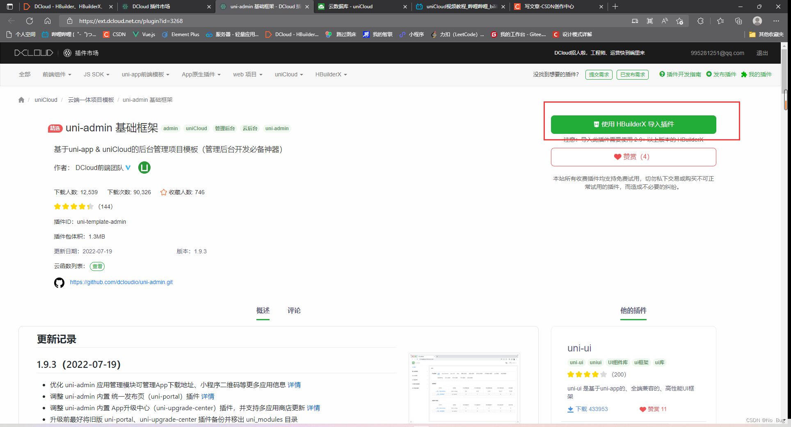Click the back navigation arrow
This screenshot has width=791, height=427.
(x=11, y=21)
